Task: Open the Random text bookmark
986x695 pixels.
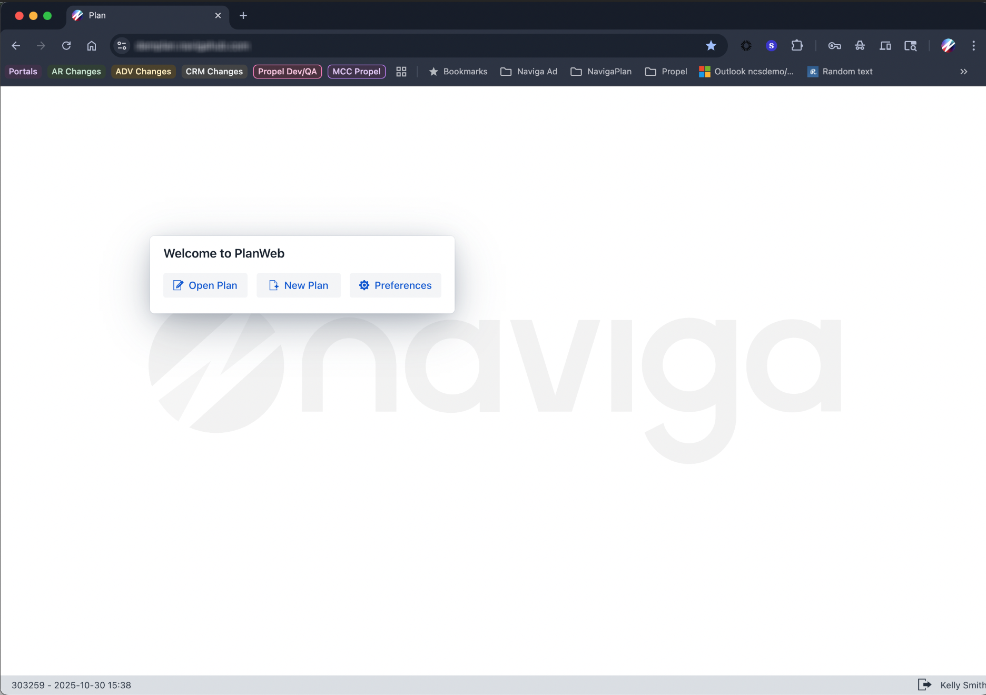Action: point(840,72)
